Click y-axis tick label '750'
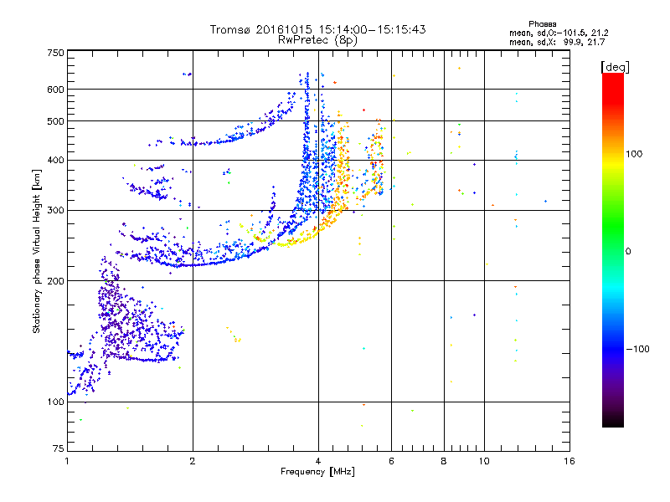 [x=55, y=53]
